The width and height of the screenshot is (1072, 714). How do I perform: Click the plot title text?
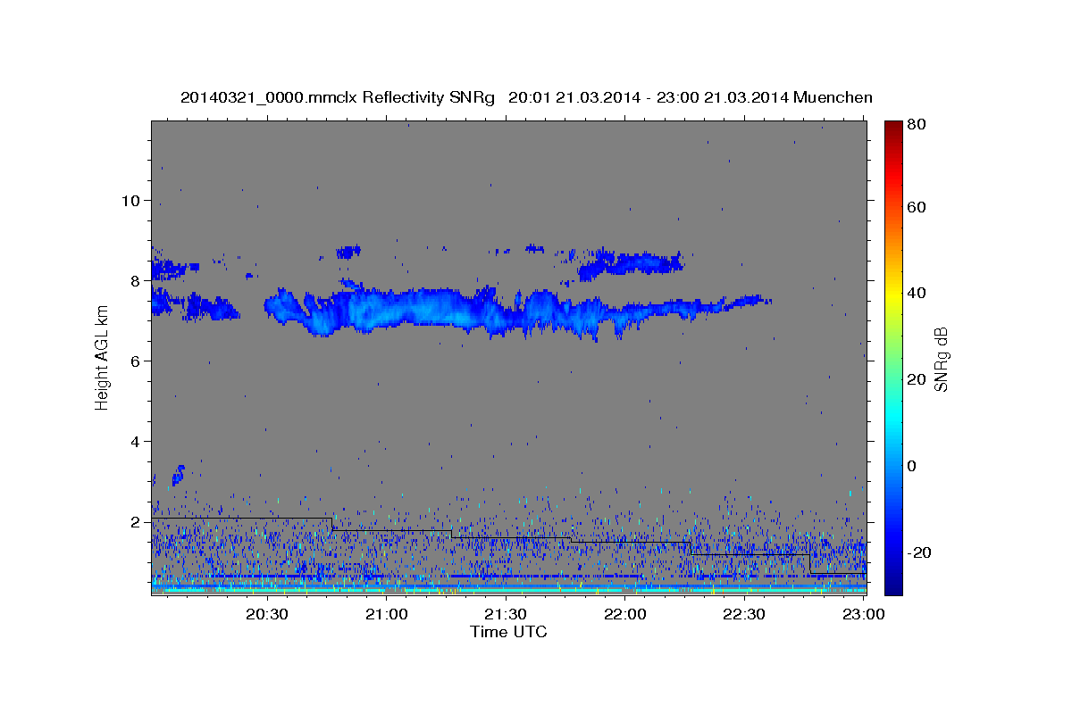click(526, 97)
